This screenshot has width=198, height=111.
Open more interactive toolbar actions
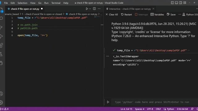pos(180,14)
